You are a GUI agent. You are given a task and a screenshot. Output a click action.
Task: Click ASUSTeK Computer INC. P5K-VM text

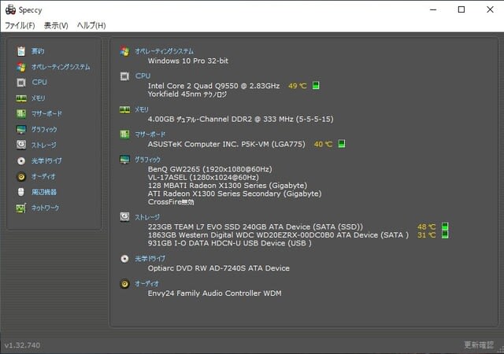click(226, 144)
